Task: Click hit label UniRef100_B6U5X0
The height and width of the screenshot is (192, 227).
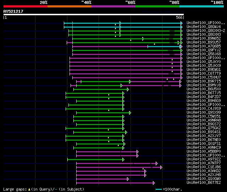Action: tap(204, 89)
